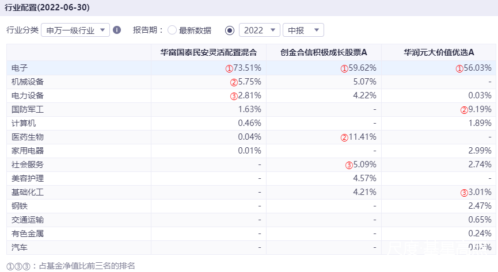Open the 申万一级行业 classification dropdown
Viewport: 498px width, 272px height.
click(x=75, y=30)
